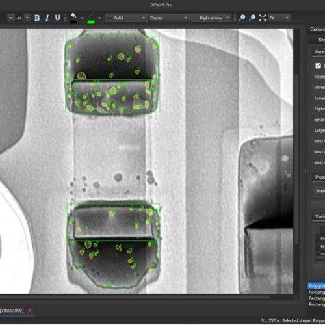Click the Small... parameter label

pyautogui.click(x=320, y=120)
